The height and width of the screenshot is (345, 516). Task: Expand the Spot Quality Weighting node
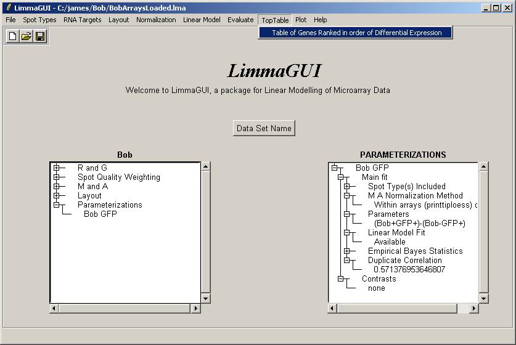coord(57,177)
